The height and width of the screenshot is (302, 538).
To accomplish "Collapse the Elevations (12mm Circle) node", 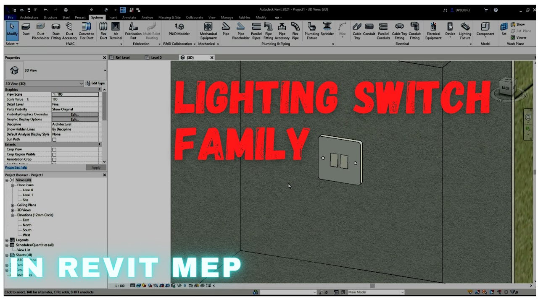I will point(13,215).
